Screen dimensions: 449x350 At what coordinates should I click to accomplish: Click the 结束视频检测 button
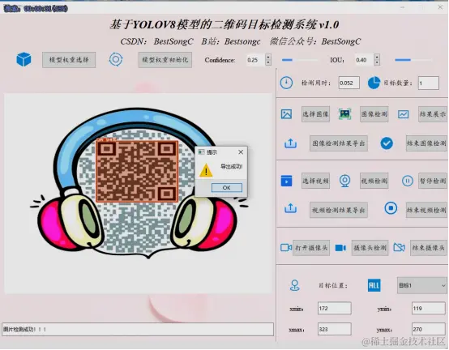tap(426, 211)
